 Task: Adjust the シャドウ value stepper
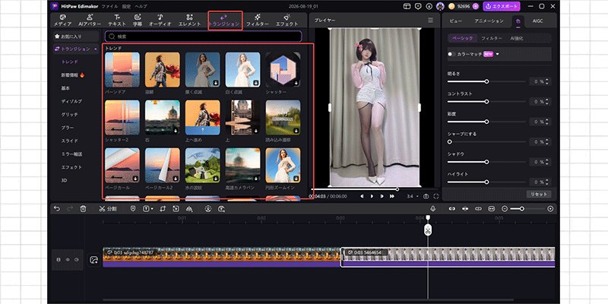click(547, 162)
